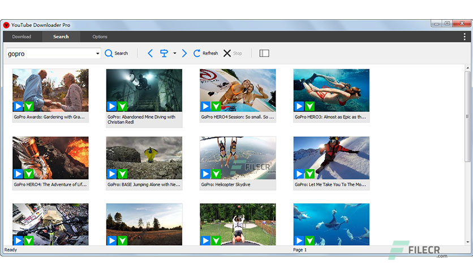Viewport: 473px width, 274px height.
Task: Play the sunset field video
Action: [112, 241]
